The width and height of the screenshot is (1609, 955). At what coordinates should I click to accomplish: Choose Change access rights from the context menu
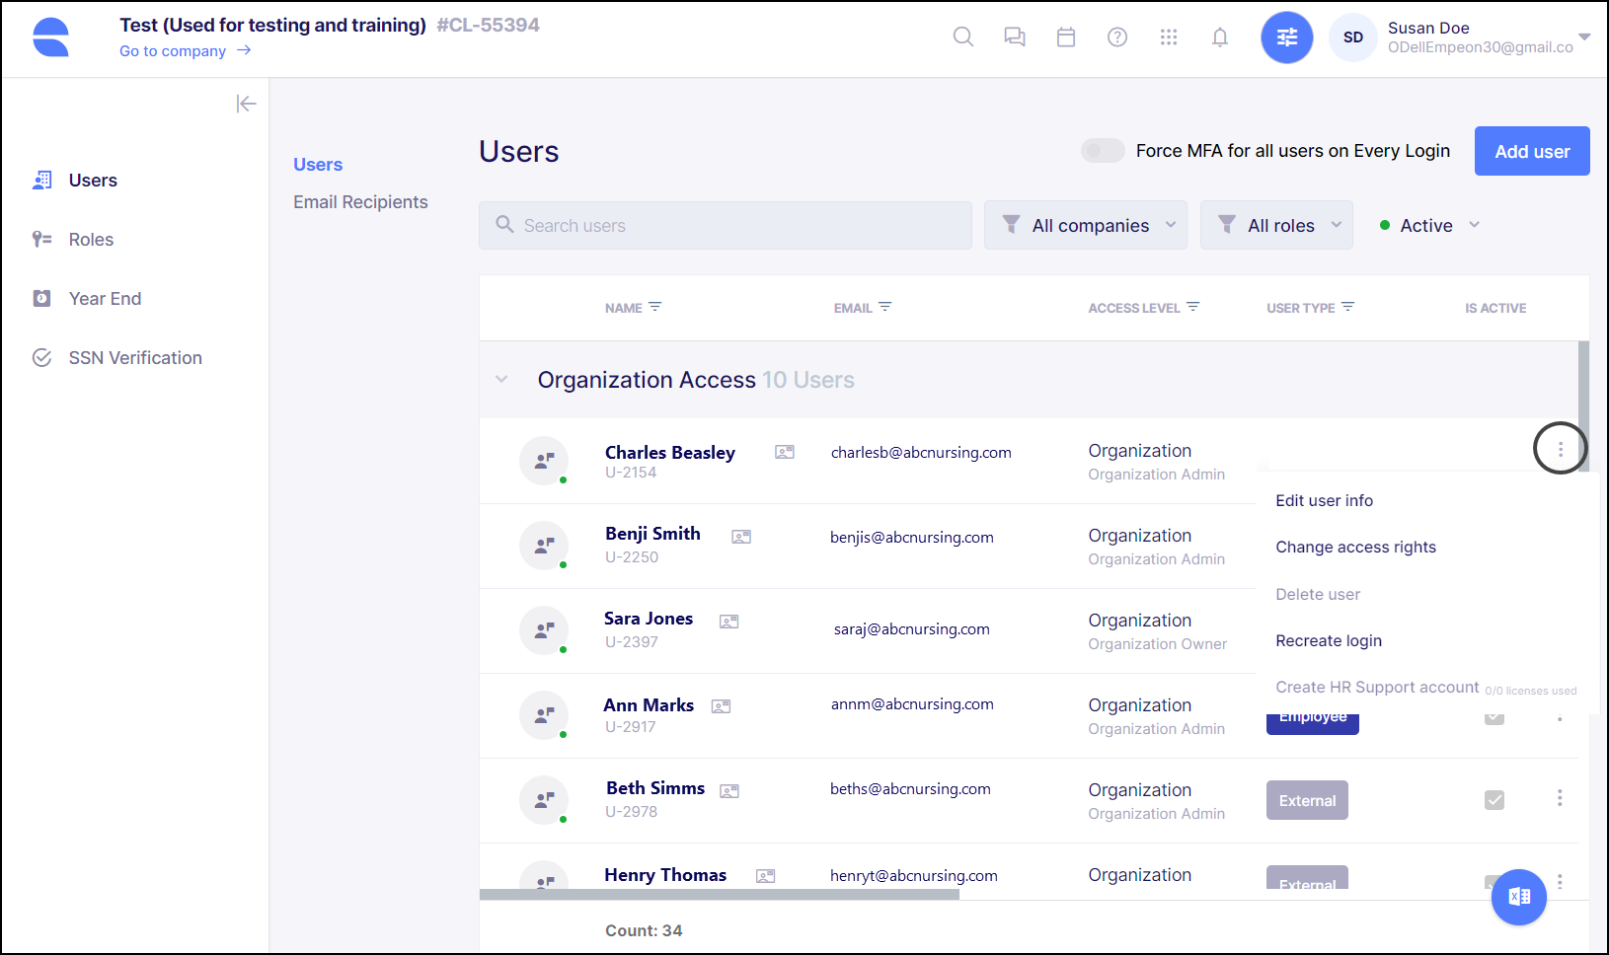[x=1355, y=547]
